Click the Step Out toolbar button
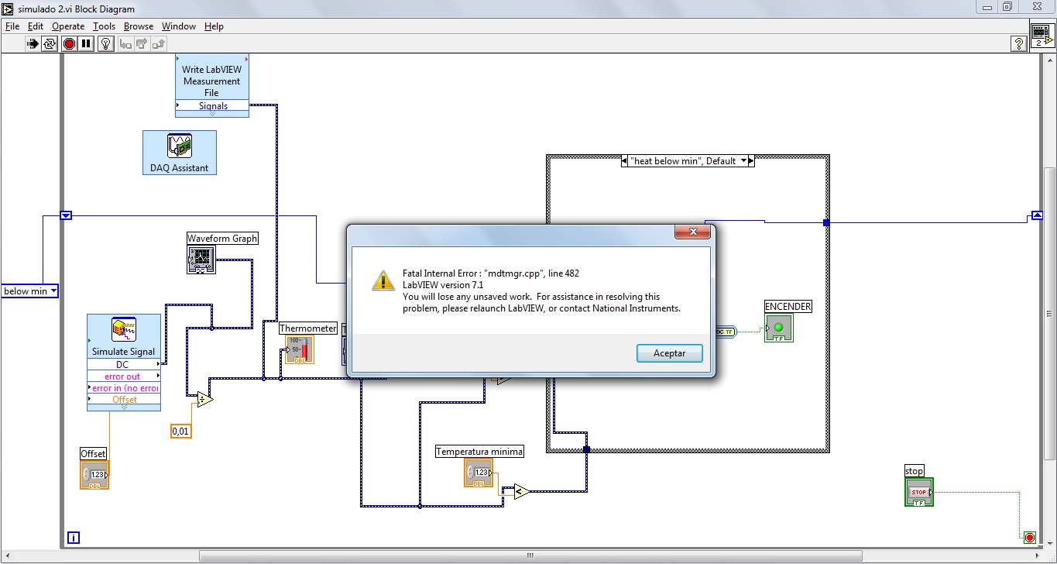 pyautogui.click(x=160, y=44)
